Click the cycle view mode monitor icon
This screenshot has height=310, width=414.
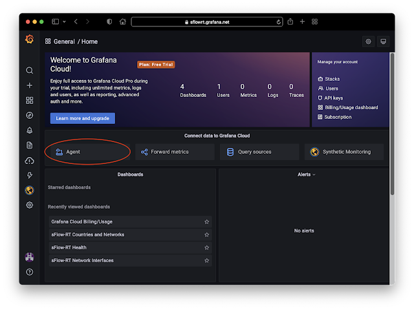[x=384, y=41]
